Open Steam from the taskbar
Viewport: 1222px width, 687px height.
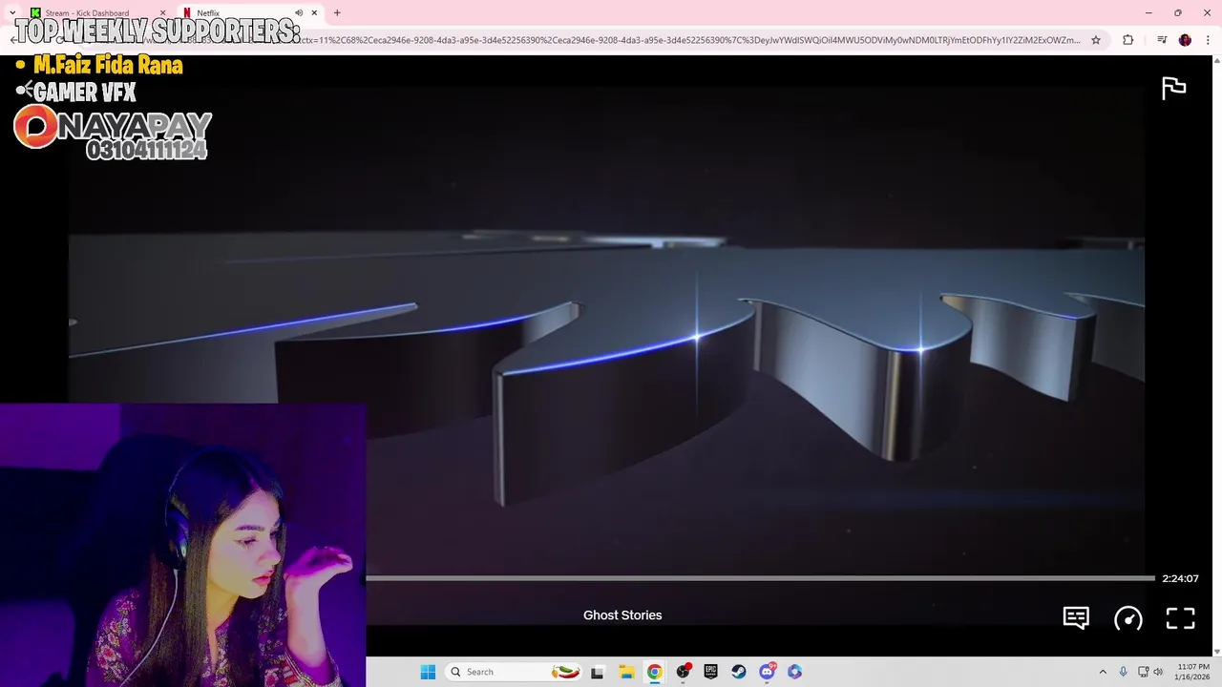739,672
